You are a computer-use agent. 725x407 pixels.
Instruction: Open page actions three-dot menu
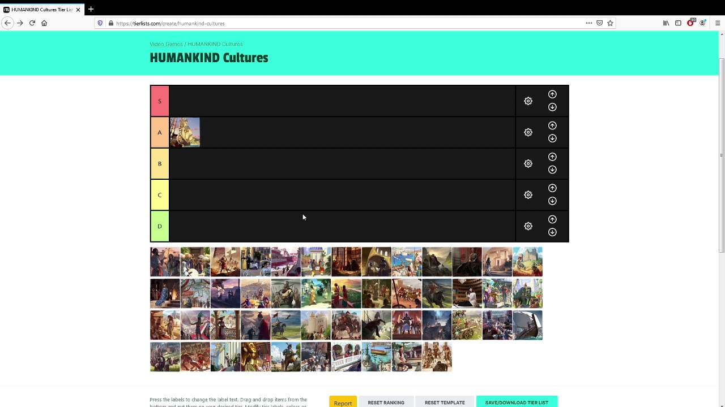589,23
